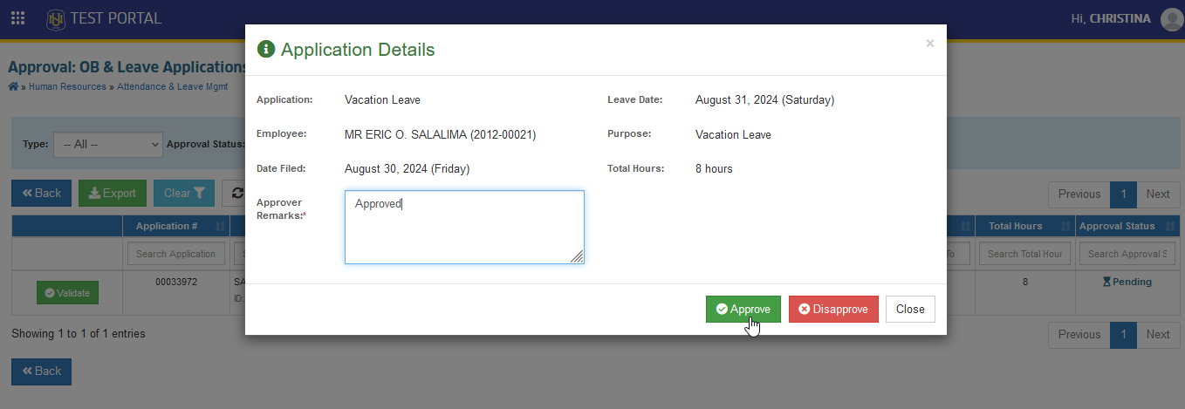This screenshot has height=409, width=1185.
Task: Open Attendance & Leave Mgmt breadcrumb
Action: click(173, 87)
